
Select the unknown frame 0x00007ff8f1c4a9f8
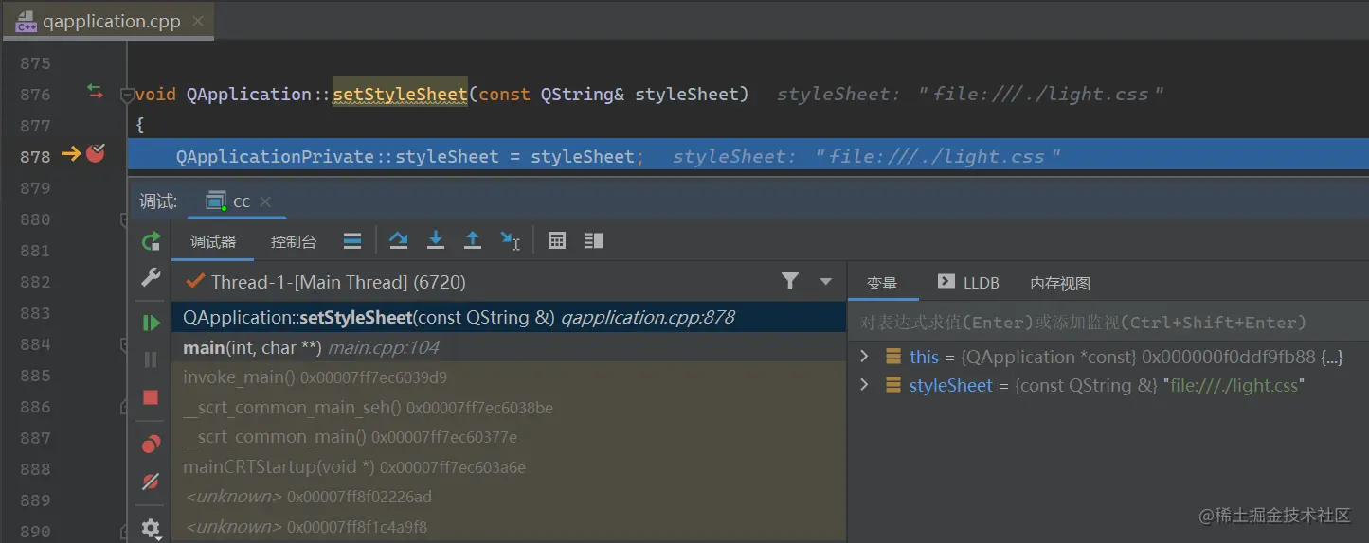(x=509, y=527)
